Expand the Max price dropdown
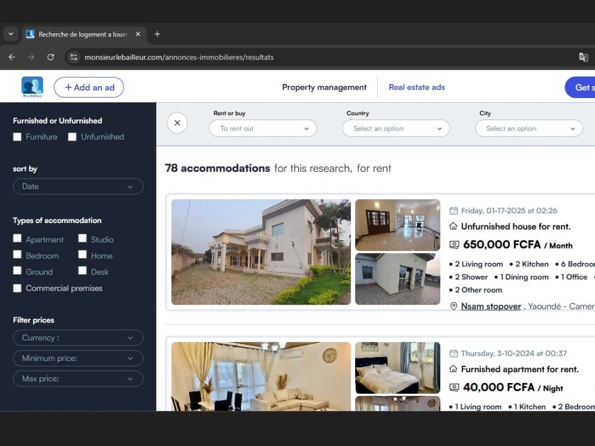 click(78, 379)
